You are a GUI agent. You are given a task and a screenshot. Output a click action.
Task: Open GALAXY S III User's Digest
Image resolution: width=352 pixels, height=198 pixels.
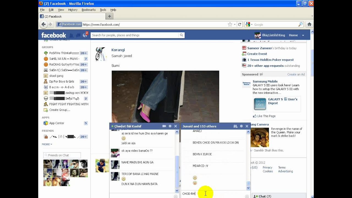tap(283, 101)
